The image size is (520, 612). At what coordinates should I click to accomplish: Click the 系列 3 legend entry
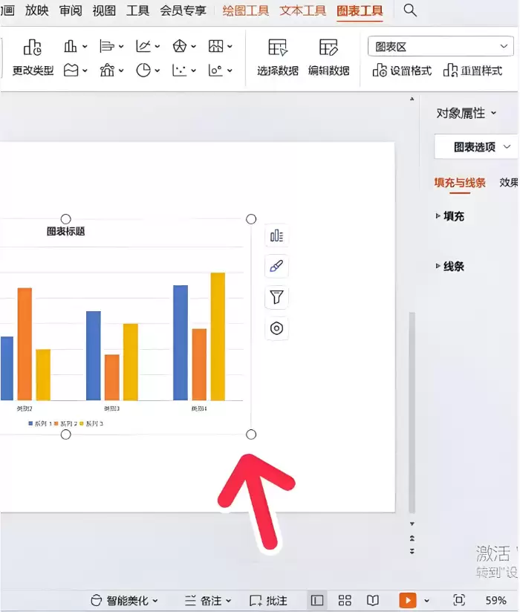click(91, 423)
